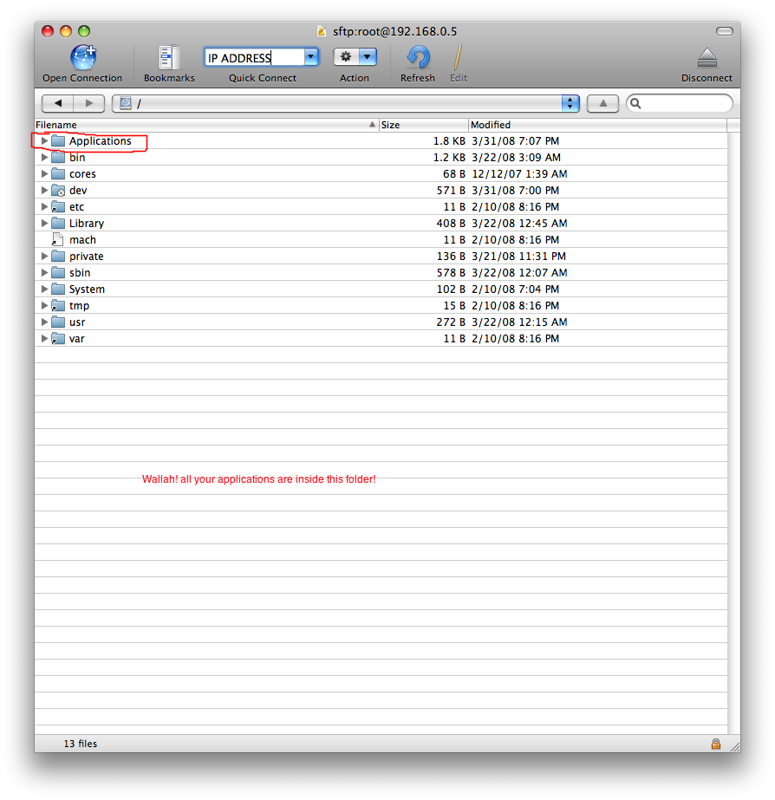
Task: Click the Open Connection globe icon
Action: point(83,57)
